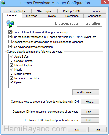Select the Mozilla Firefox list entry text
Viewport: 109px width, 135px height.
[23, 74]
